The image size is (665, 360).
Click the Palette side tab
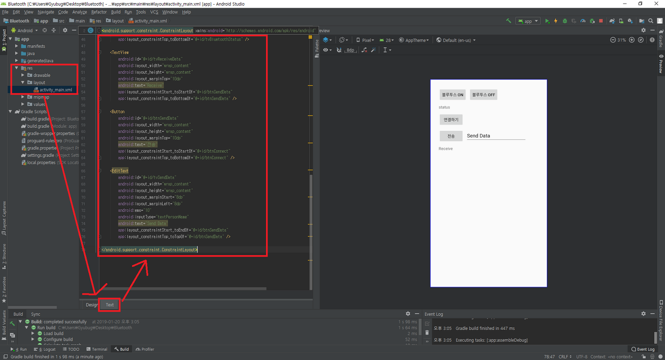317,49
